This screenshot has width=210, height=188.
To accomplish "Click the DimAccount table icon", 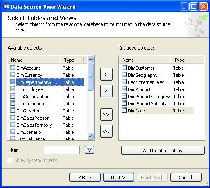I will coord(13,68).
